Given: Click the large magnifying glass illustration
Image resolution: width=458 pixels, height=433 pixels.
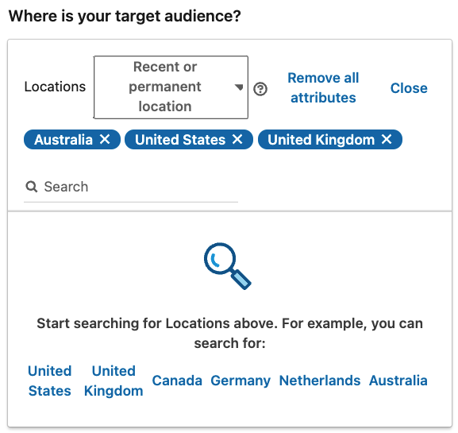Looking at the screenshot, I should [228, 266].
